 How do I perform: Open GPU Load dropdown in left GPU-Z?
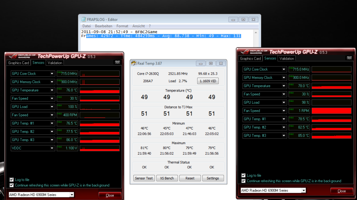(x=52, y=106)
